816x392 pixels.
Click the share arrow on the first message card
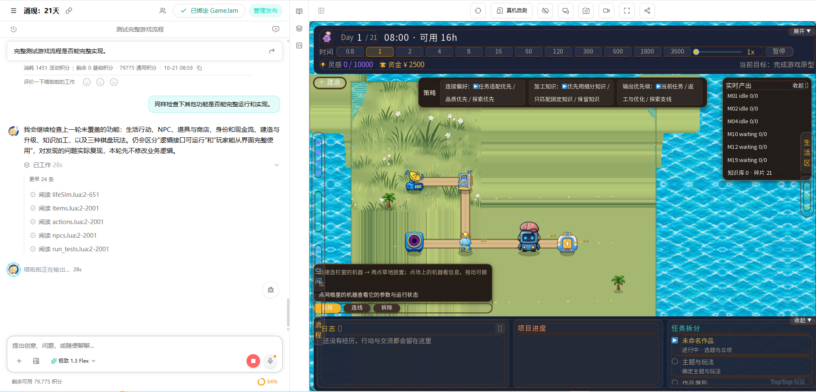(x=272, y=51)
